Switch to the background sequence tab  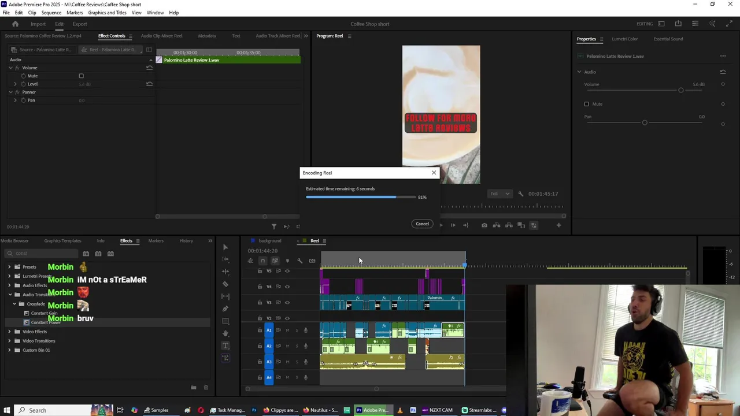coord(270,241)
